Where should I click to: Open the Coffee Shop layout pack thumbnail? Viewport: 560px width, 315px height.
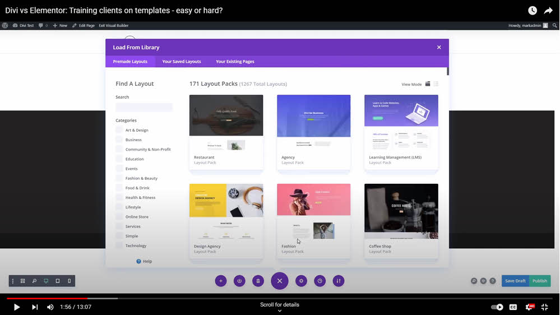[x=401, y=212]
